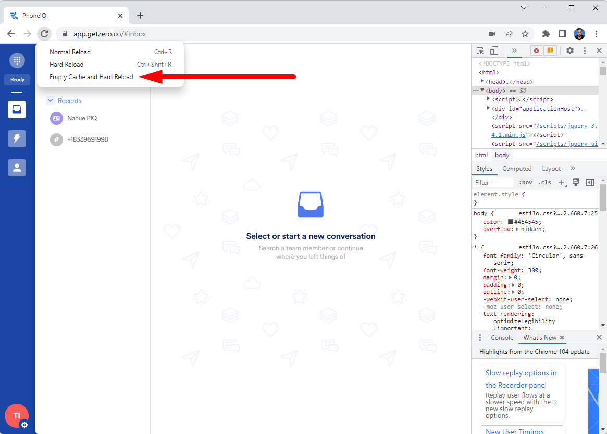
Task: Click DevTools yellow issues counter
Action: 550,50
